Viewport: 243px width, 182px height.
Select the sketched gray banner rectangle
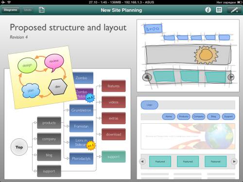(x=188, y=55)
